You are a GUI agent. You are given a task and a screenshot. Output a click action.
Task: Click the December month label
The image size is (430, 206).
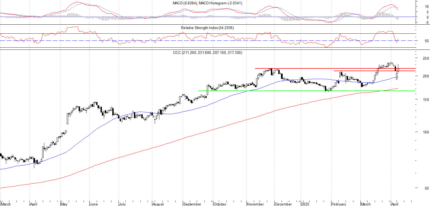(x=283, y=204)
